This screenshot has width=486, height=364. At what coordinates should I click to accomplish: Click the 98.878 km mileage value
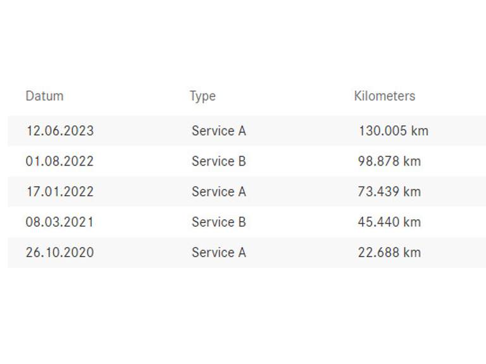tap(389, 161)
